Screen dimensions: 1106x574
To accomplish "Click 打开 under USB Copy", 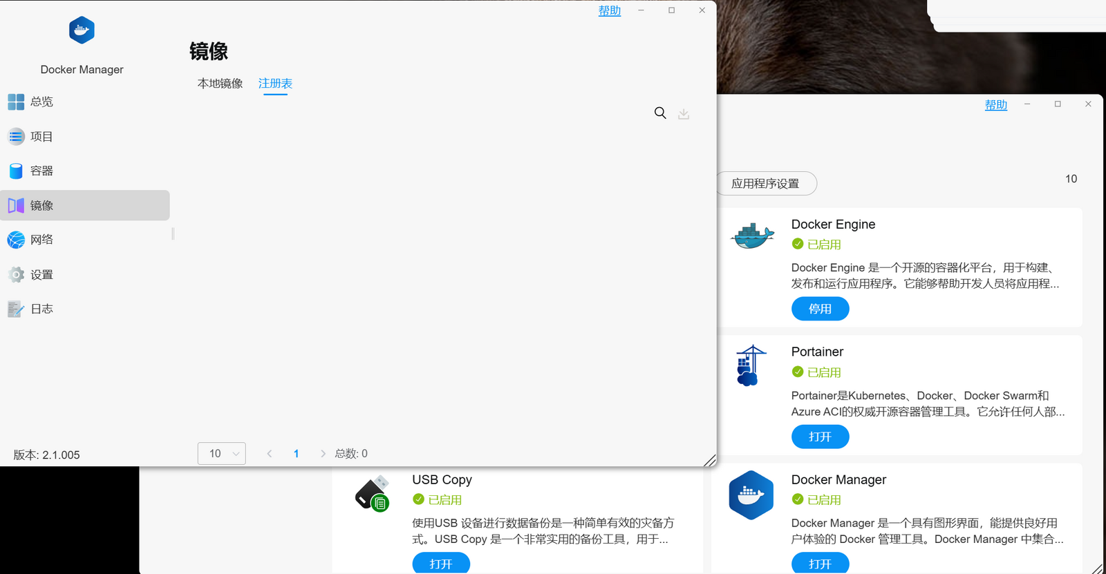I will [441, 564].
